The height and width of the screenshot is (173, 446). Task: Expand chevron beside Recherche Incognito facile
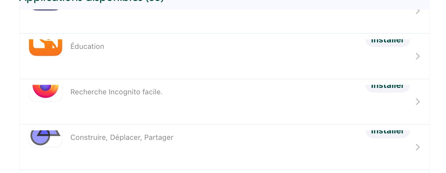click(418, 102)
